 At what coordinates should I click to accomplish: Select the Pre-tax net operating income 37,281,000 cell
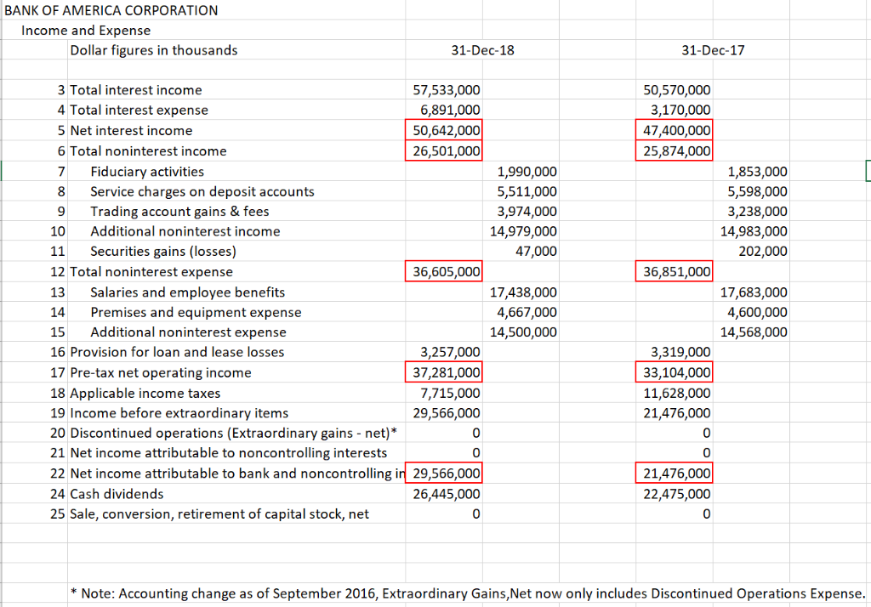[443, 372]
